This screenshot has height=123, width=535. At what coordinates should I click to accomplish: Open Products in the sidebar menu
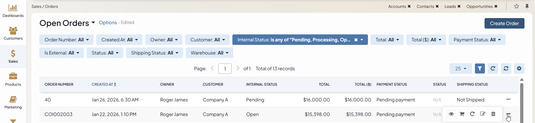pyautogui.click(x=13, y=79)
